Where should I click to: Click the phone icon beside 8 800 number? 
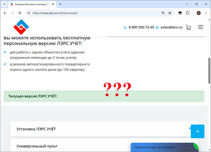click(125, 28)
